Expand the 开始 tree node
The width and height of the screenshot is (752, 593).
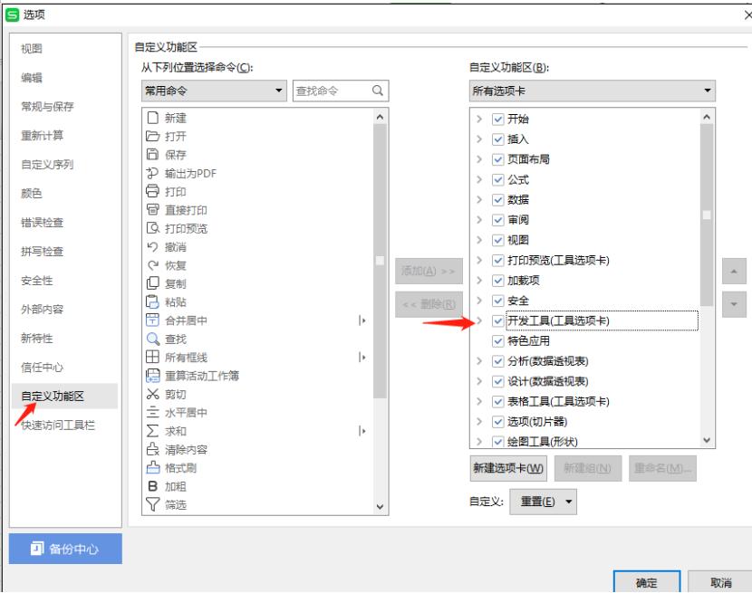479,119
